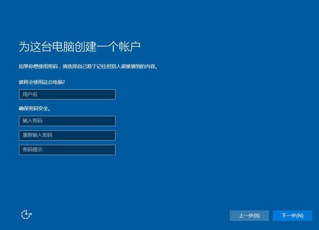The width and height of the screenshot is (319, 230).
Task: Set focus on last text box for hint
Action: (67, 150)
